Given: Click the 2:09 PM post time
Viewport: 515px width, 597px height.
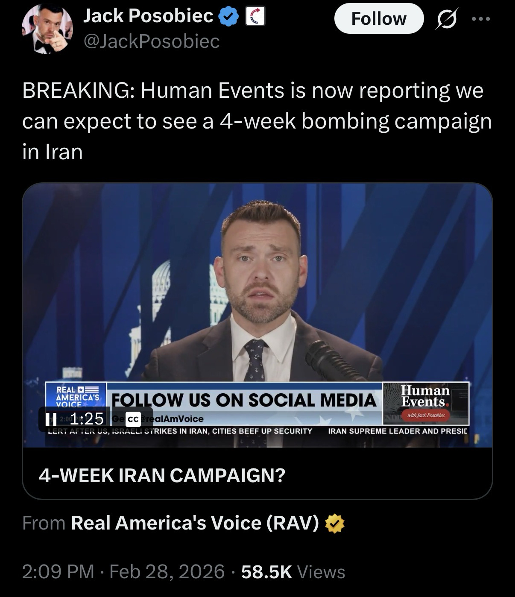Looking at the screenshot, I should (x=58, y=571).
